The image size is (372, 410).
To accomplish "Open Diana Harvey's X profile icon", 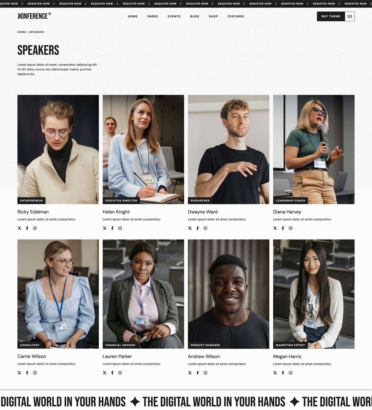I will pos(275,228).
